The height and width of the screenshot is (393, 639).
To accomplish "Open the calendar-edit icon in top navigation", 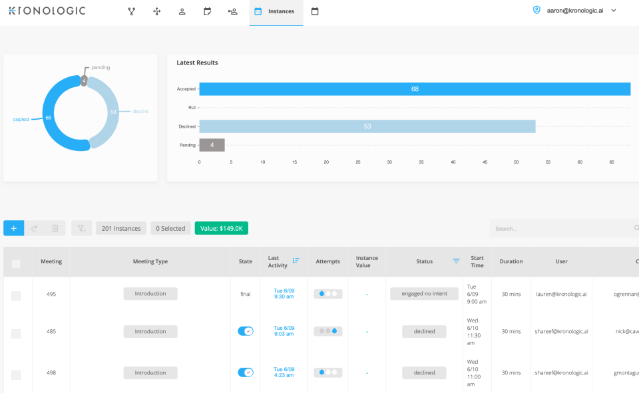I will 207,11.
